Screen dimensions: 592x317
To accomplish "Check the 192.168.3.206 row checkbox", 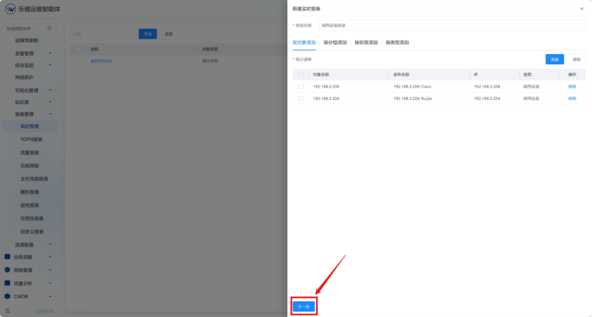I will (300, 87).
